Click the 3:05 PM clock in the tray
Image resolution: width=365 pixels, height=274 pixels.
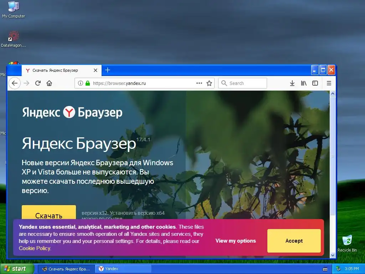click(x=352, y=269)
